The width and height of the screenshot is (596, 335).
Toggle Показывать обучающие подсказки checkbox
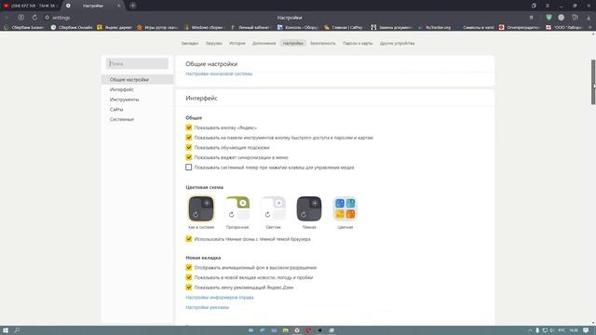188,147
